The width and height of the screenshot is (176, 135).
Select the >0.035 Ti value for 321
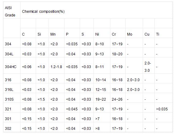(162, 109)
